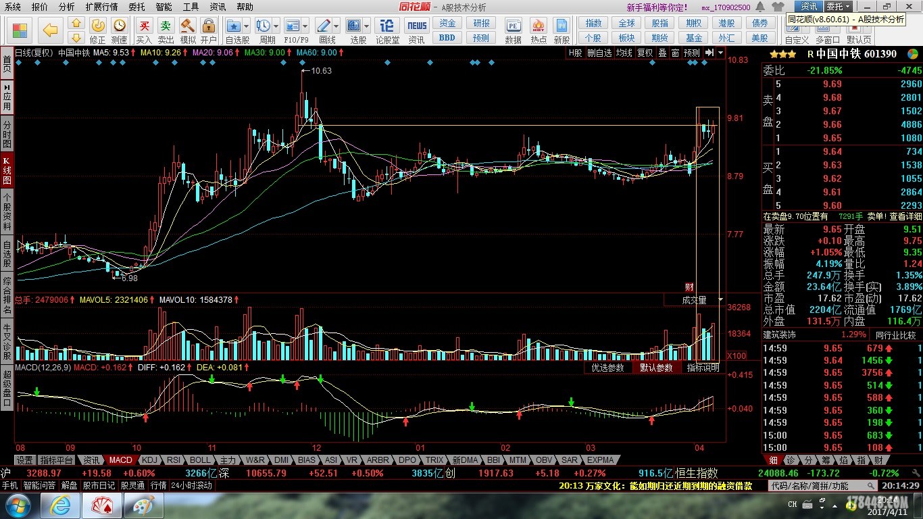Toggle the H股 display option
923x519 pixels.
click(575, 53)
